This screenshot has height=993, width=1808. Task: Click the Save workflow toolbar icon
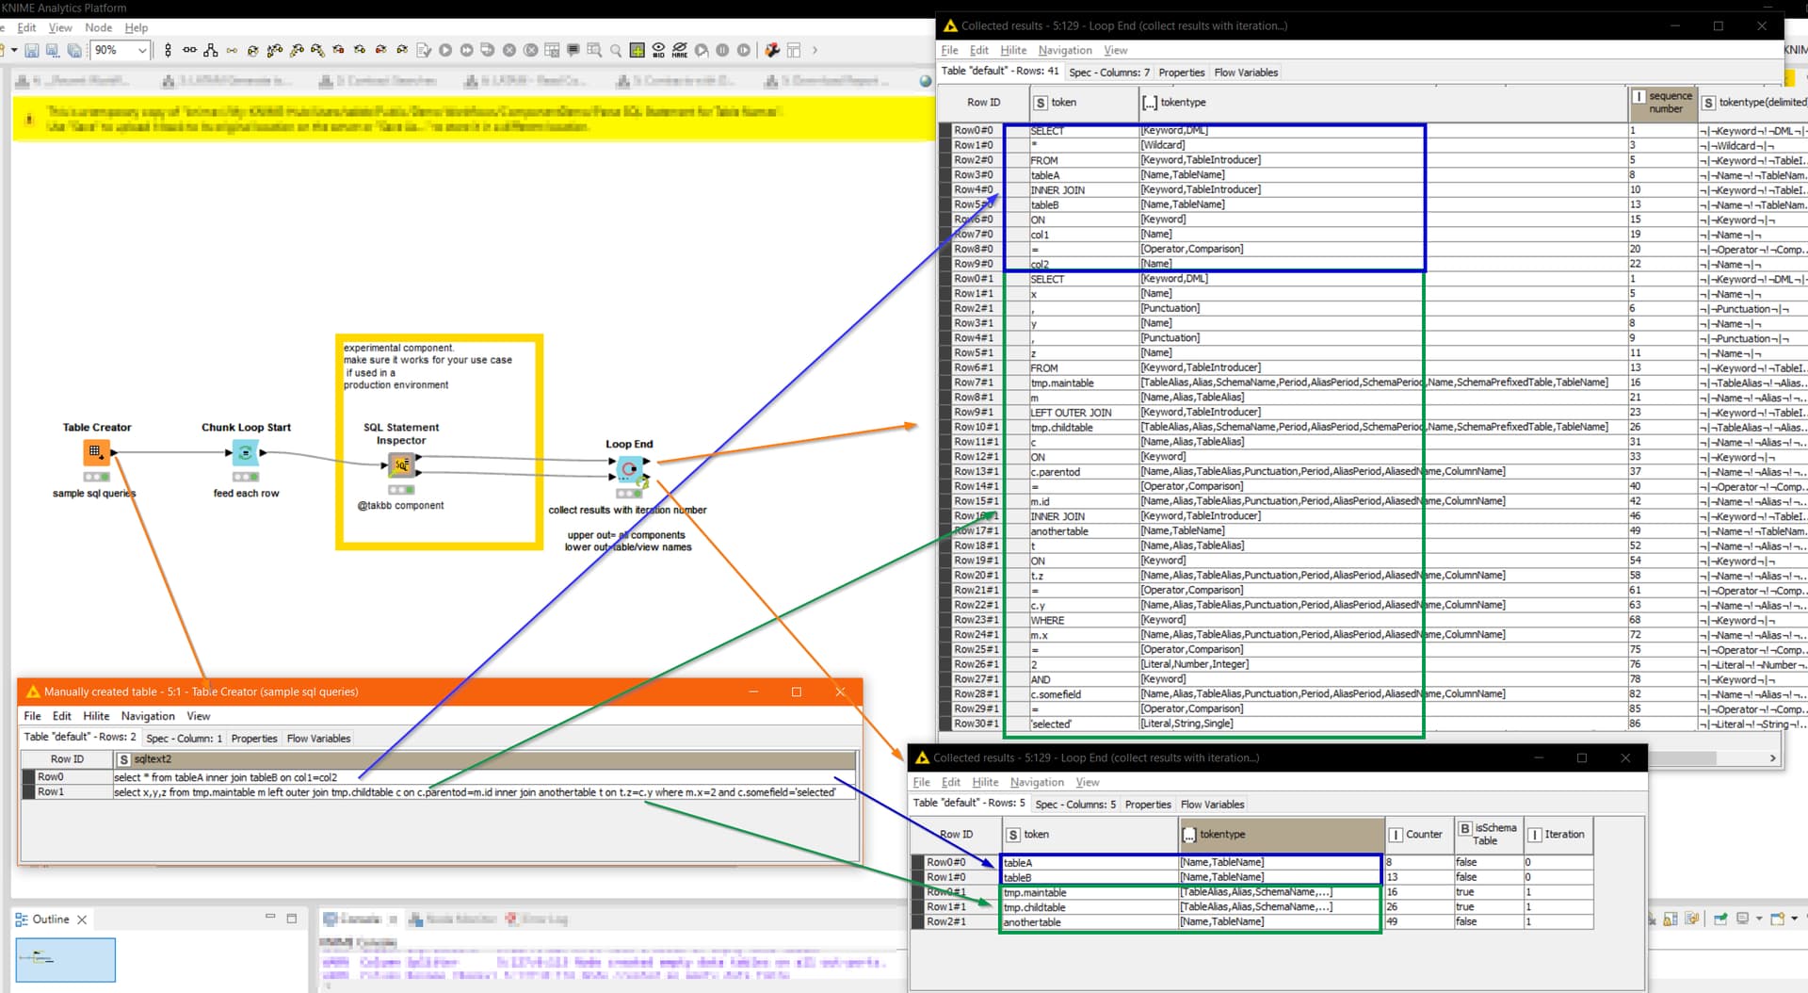click(32, 50)
